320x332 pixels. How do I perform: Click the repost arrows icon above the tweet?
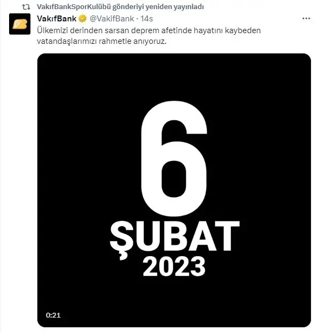26,7
